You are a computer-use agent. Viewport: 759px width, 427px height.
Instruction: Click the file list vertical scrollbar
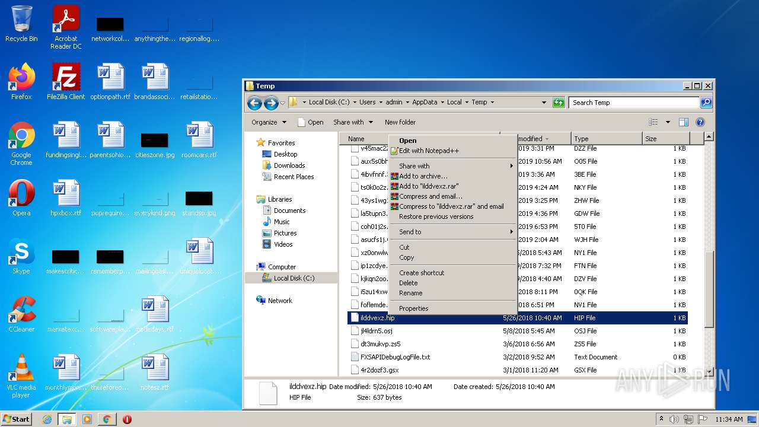(709, 289)
